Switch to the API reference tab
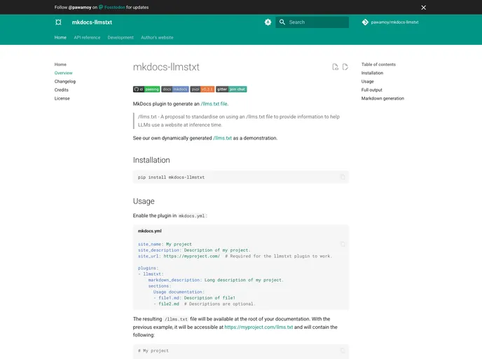482x359 pixels. (87, 38)
